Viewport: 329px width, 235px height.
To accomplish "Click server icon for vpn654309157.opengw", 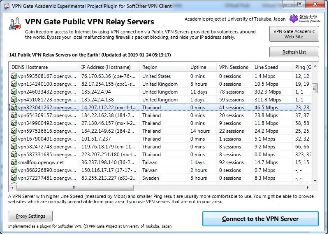I will pos(14,115).
